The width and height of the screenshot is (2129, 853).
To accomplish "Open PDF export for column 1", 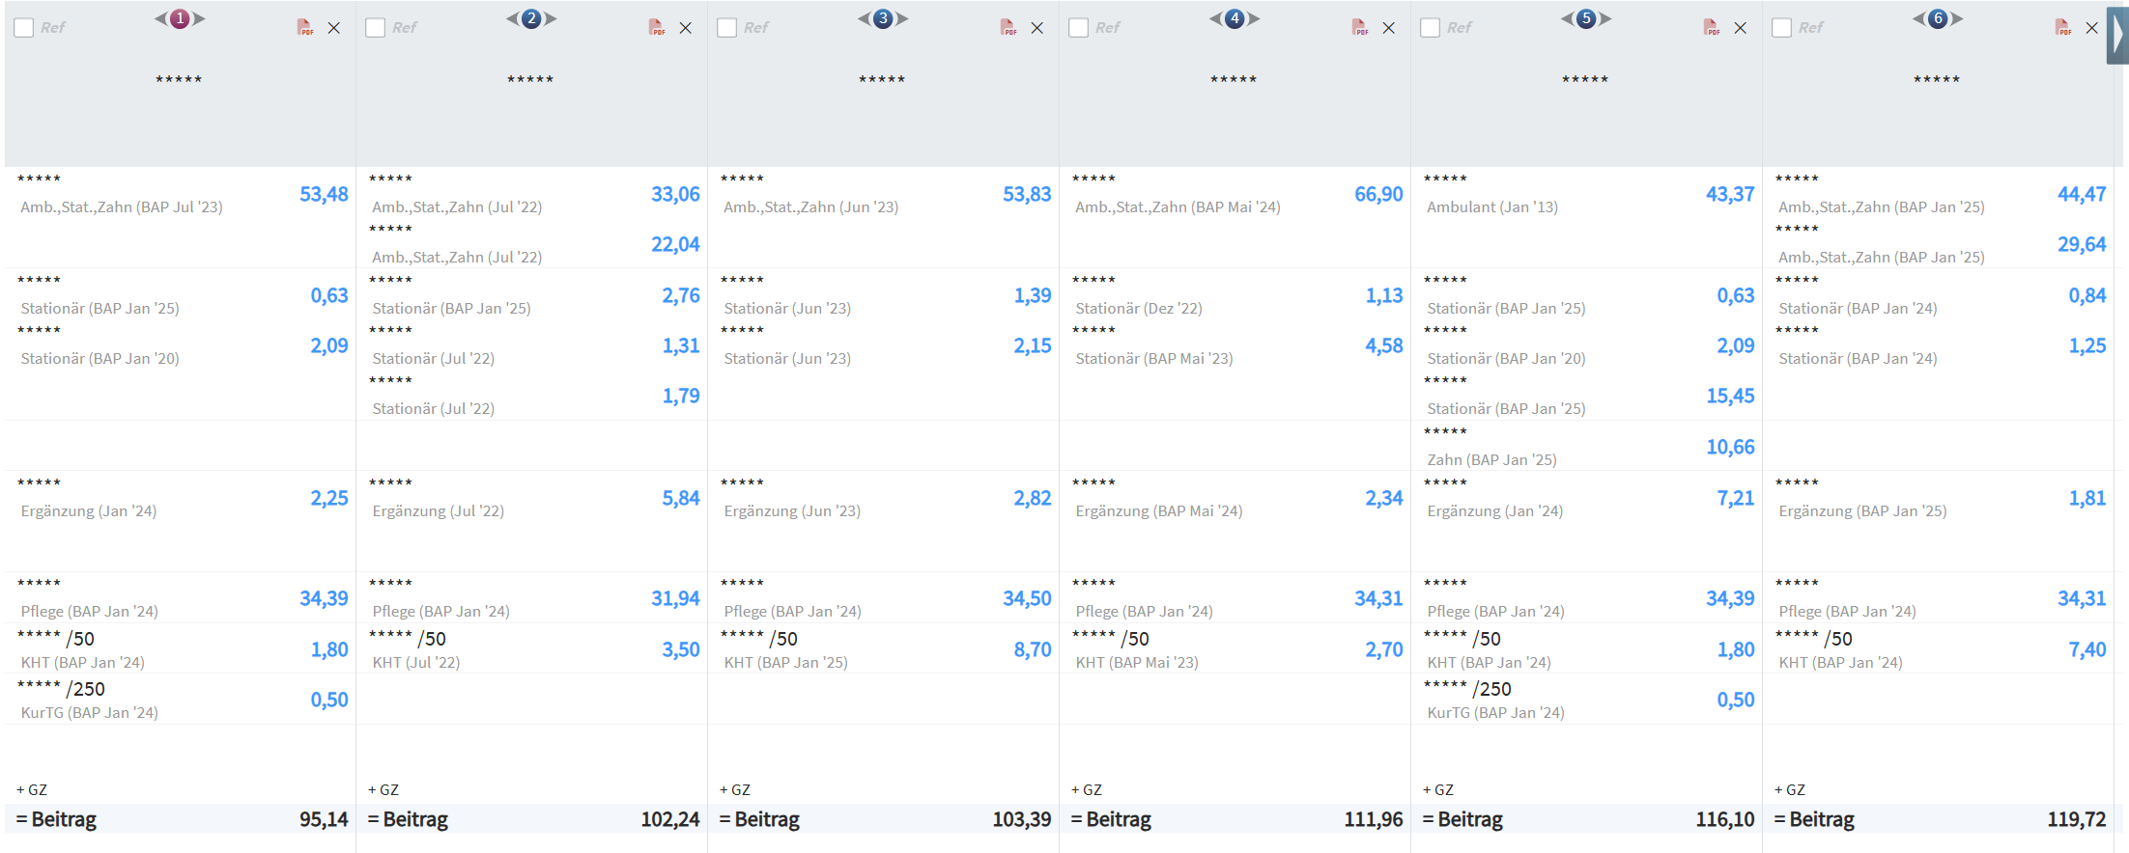I will pos(305,28).
